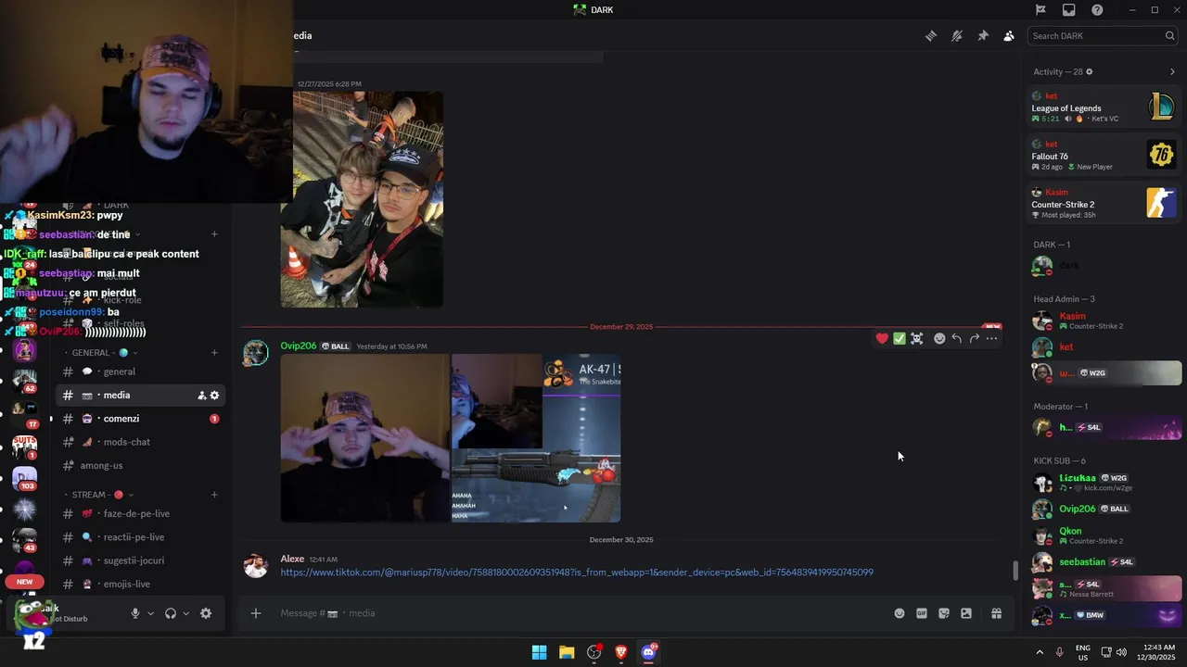Open the group photo from 12/27/2025

tap(362, 199)
